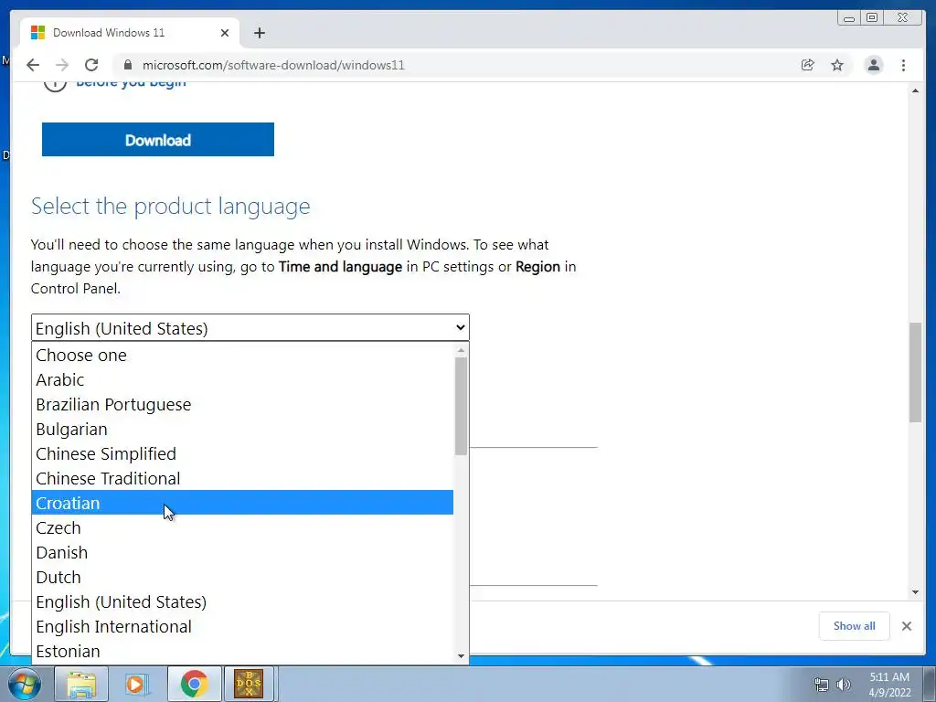Click the taskbar clock showing 5:11 AM
Image resolution: width=936 pixels, height=702 pixels.
[889, 685]
